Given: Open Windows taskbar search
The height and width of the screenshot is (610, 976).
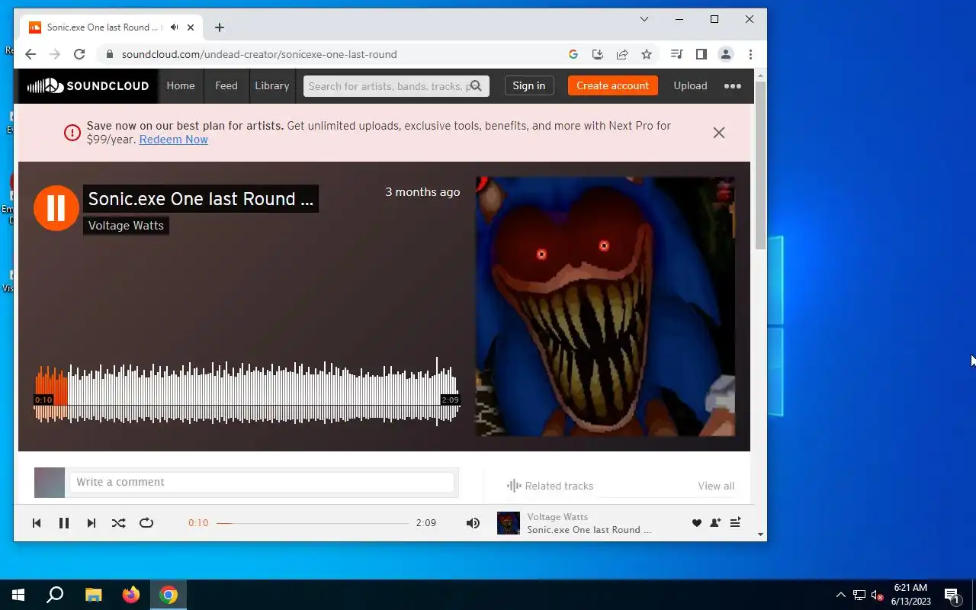Looking at the screenshot, I should [55, 595].
